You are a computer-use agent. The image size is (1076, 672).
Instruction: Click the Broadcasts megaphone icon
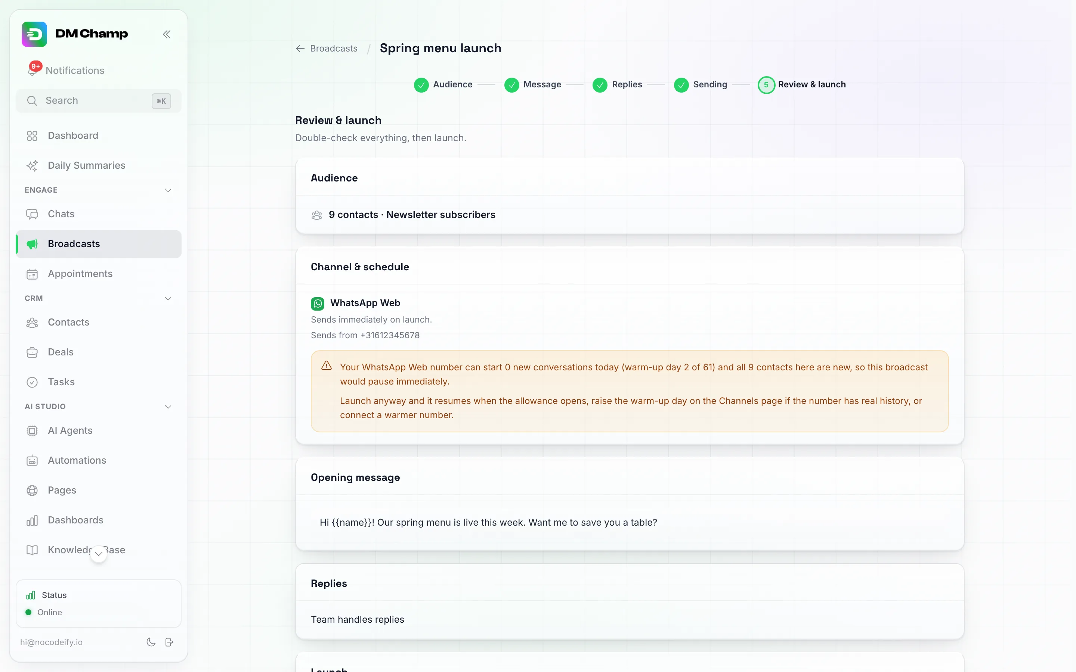click(32, 244)
